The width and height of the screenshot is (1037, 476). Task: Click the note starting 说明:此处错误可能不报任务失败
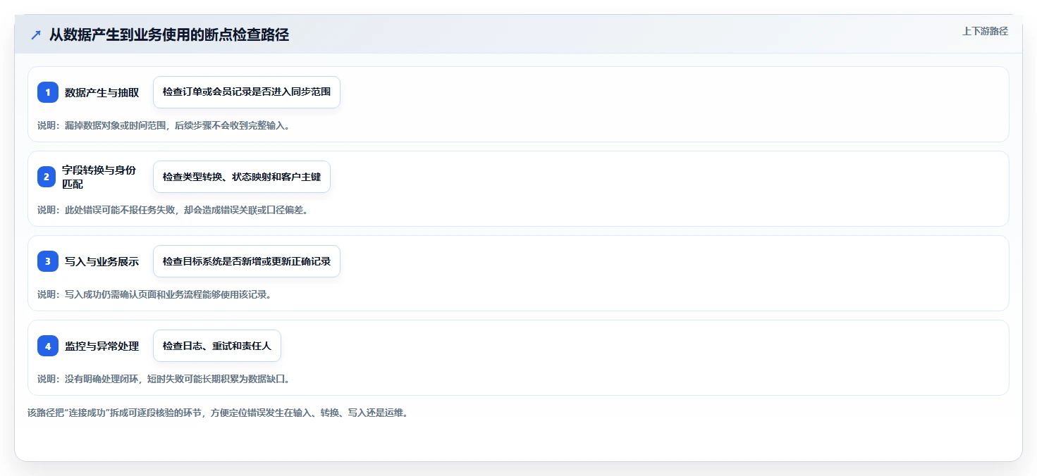point(173,210)
